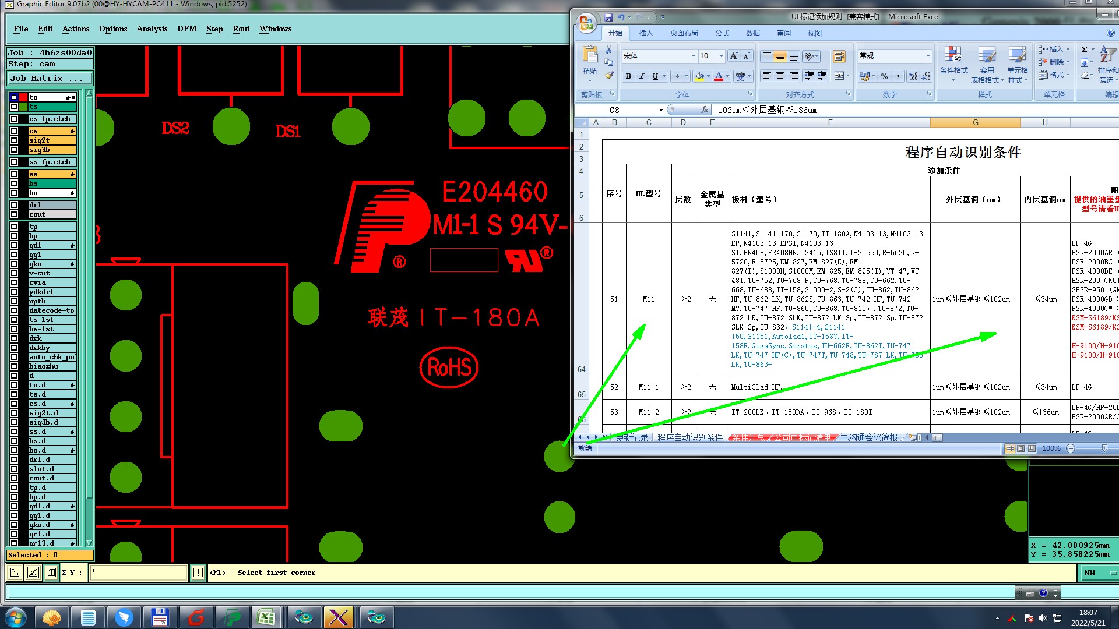Click the percent style button
This screenshot has height=629, width=1119.
(x=884, y=76)
